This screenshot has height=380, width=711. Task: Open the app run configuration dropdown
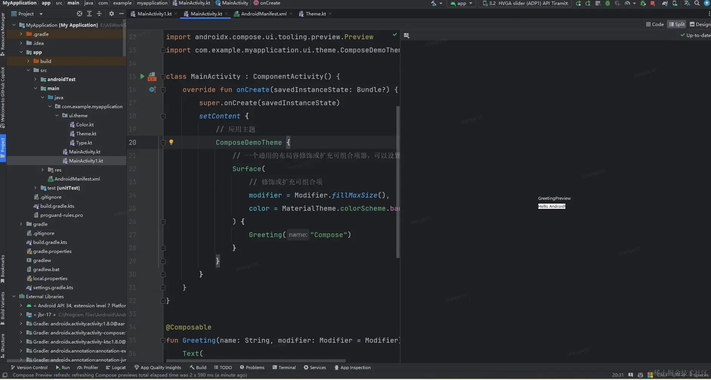coord(461,3)
